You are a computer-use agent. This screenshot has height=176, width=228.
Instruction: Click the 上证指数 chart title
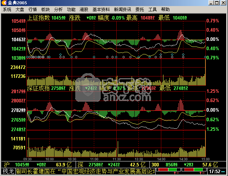point(39,18)
